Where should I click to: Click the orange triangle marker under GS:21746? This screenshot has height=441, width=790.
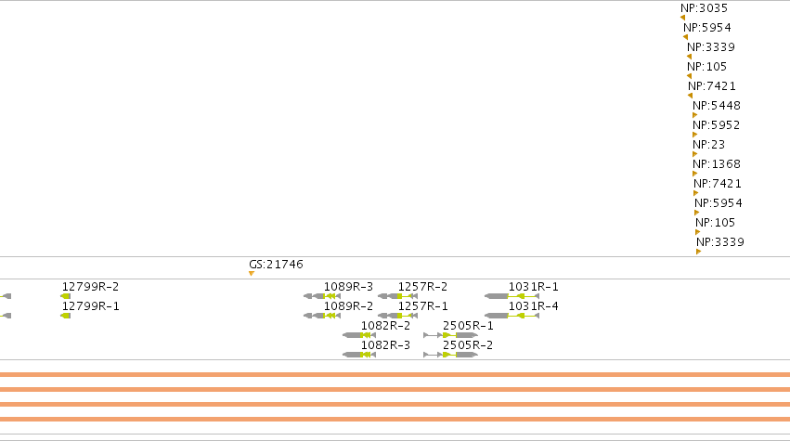pos(252,274)
